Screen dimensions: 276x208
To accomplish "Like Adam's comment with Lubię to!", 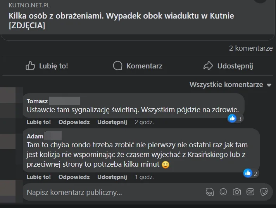I will (x=39, y=177).
